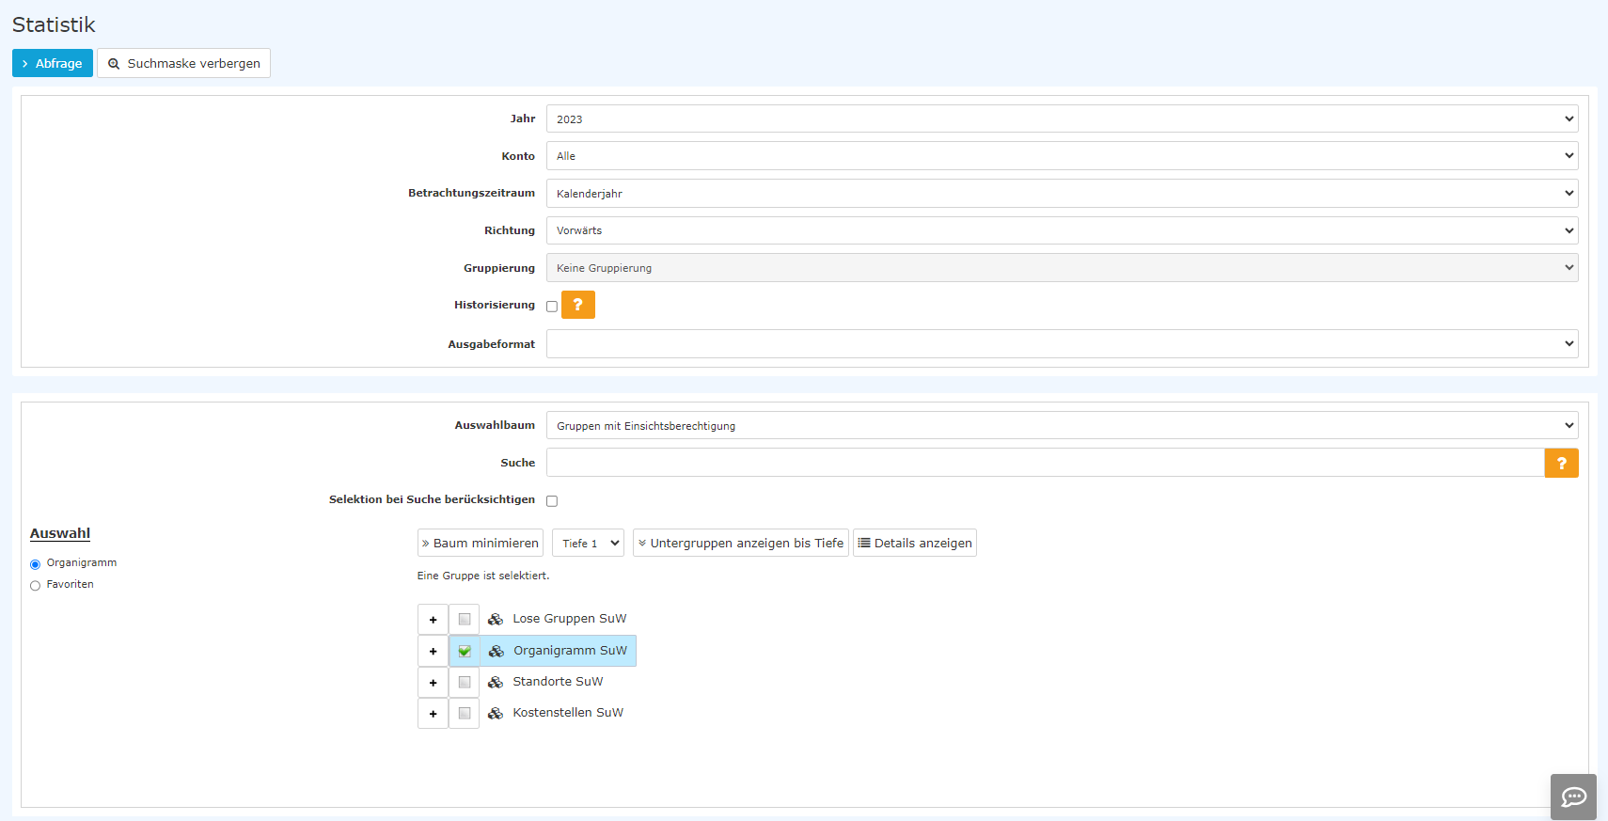Screen dimensions: 1608x821
Task: Open the chat bubble icon
Action: tap(1573, 797)
